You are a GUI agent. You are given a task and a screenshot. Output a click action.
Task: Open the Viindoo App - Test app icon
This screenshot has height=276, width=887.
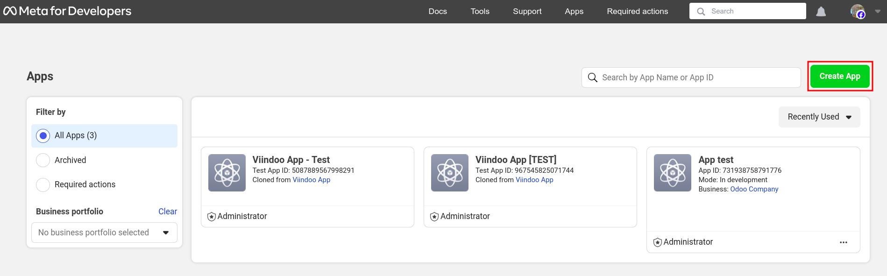coord(227,173)
